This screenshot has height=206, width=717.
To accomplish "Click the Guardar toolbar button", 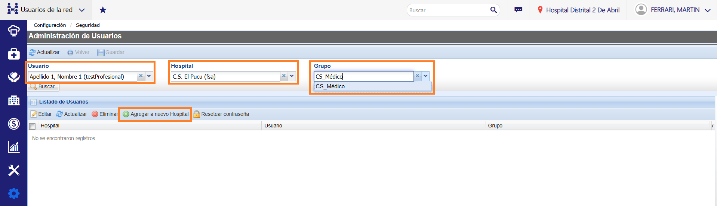I will click(111, 52).
